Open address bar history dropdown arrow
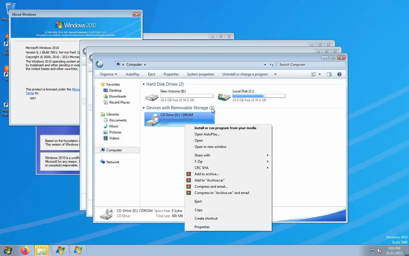 [265, 65]
